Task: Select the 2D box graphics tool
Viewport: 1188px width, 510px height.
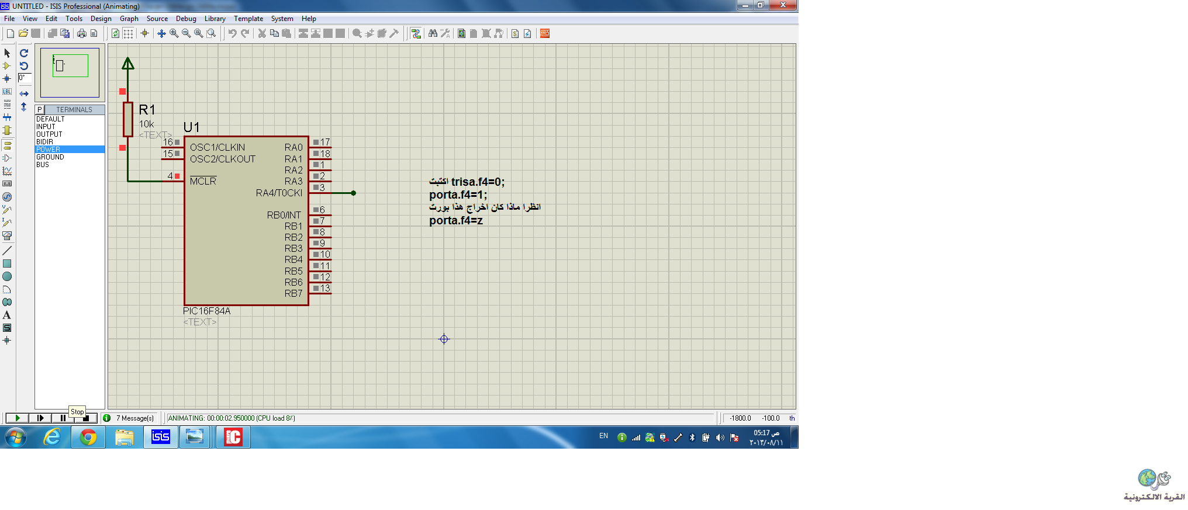Action: pos(7,263)
